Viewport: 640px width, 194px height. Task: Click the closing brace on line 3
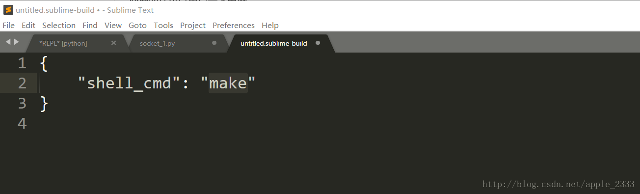point(44,104)
